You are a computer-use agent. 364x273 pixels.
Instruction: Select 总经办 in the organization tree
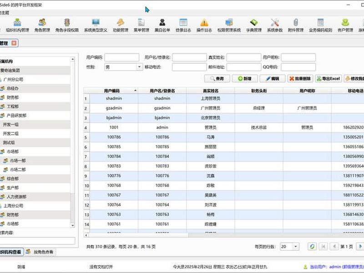pyautogui.click(x=13, y=88)
